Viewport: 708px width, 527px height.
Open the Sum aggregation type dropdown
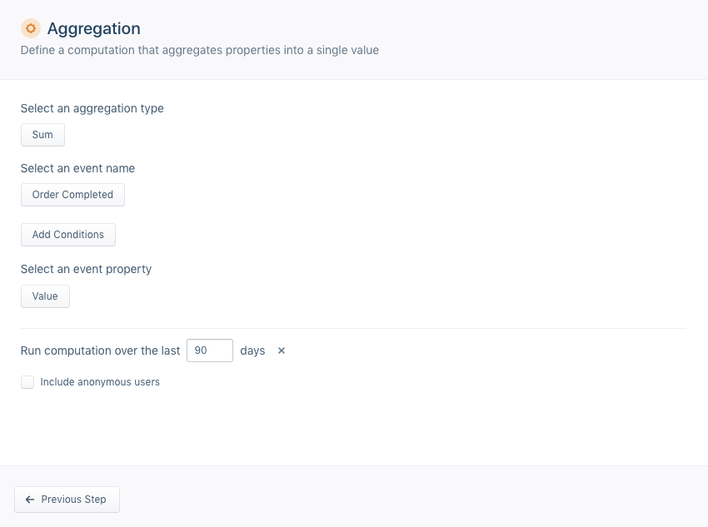tap(42, 135)
